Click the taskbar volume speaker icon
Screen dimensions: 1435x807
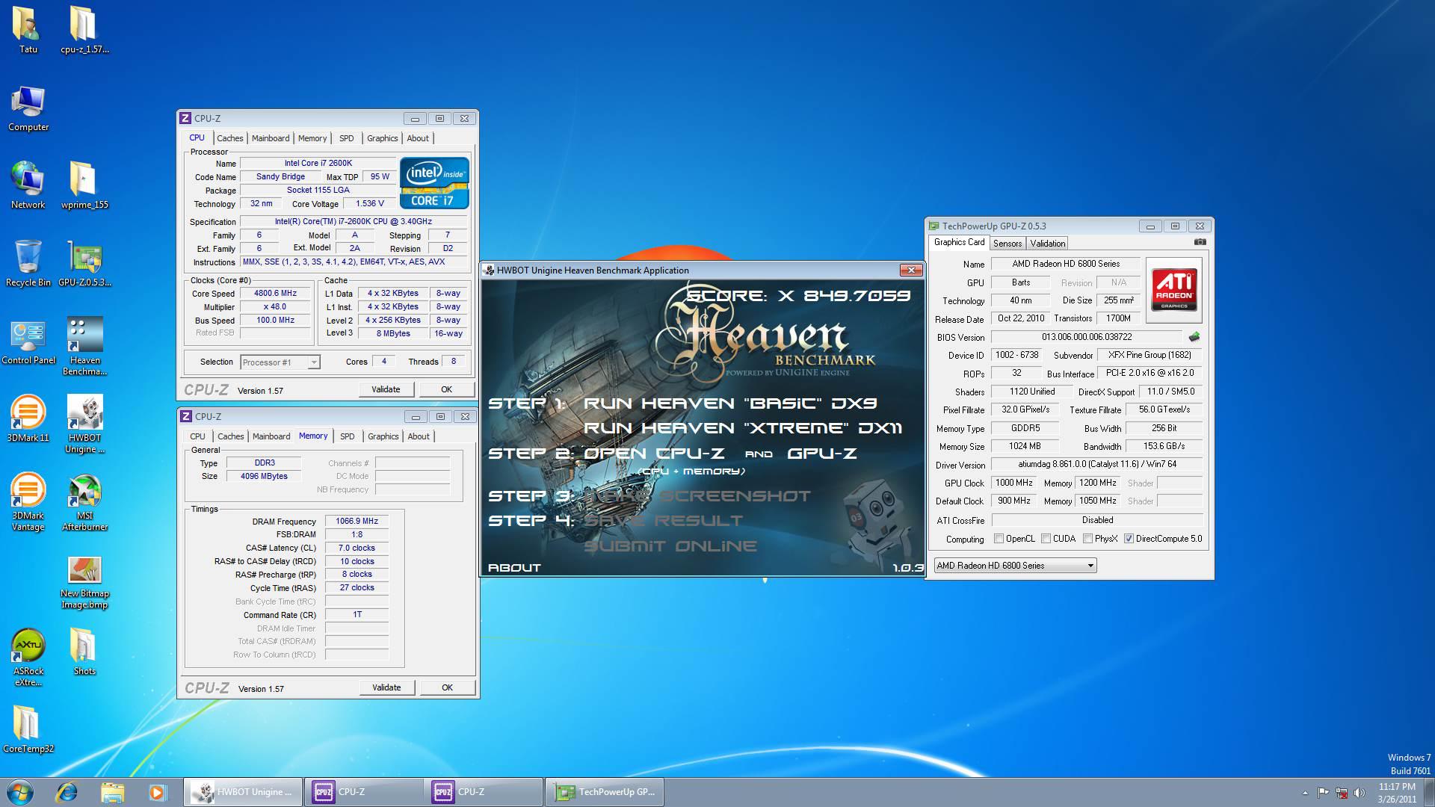pos(1359,792)
